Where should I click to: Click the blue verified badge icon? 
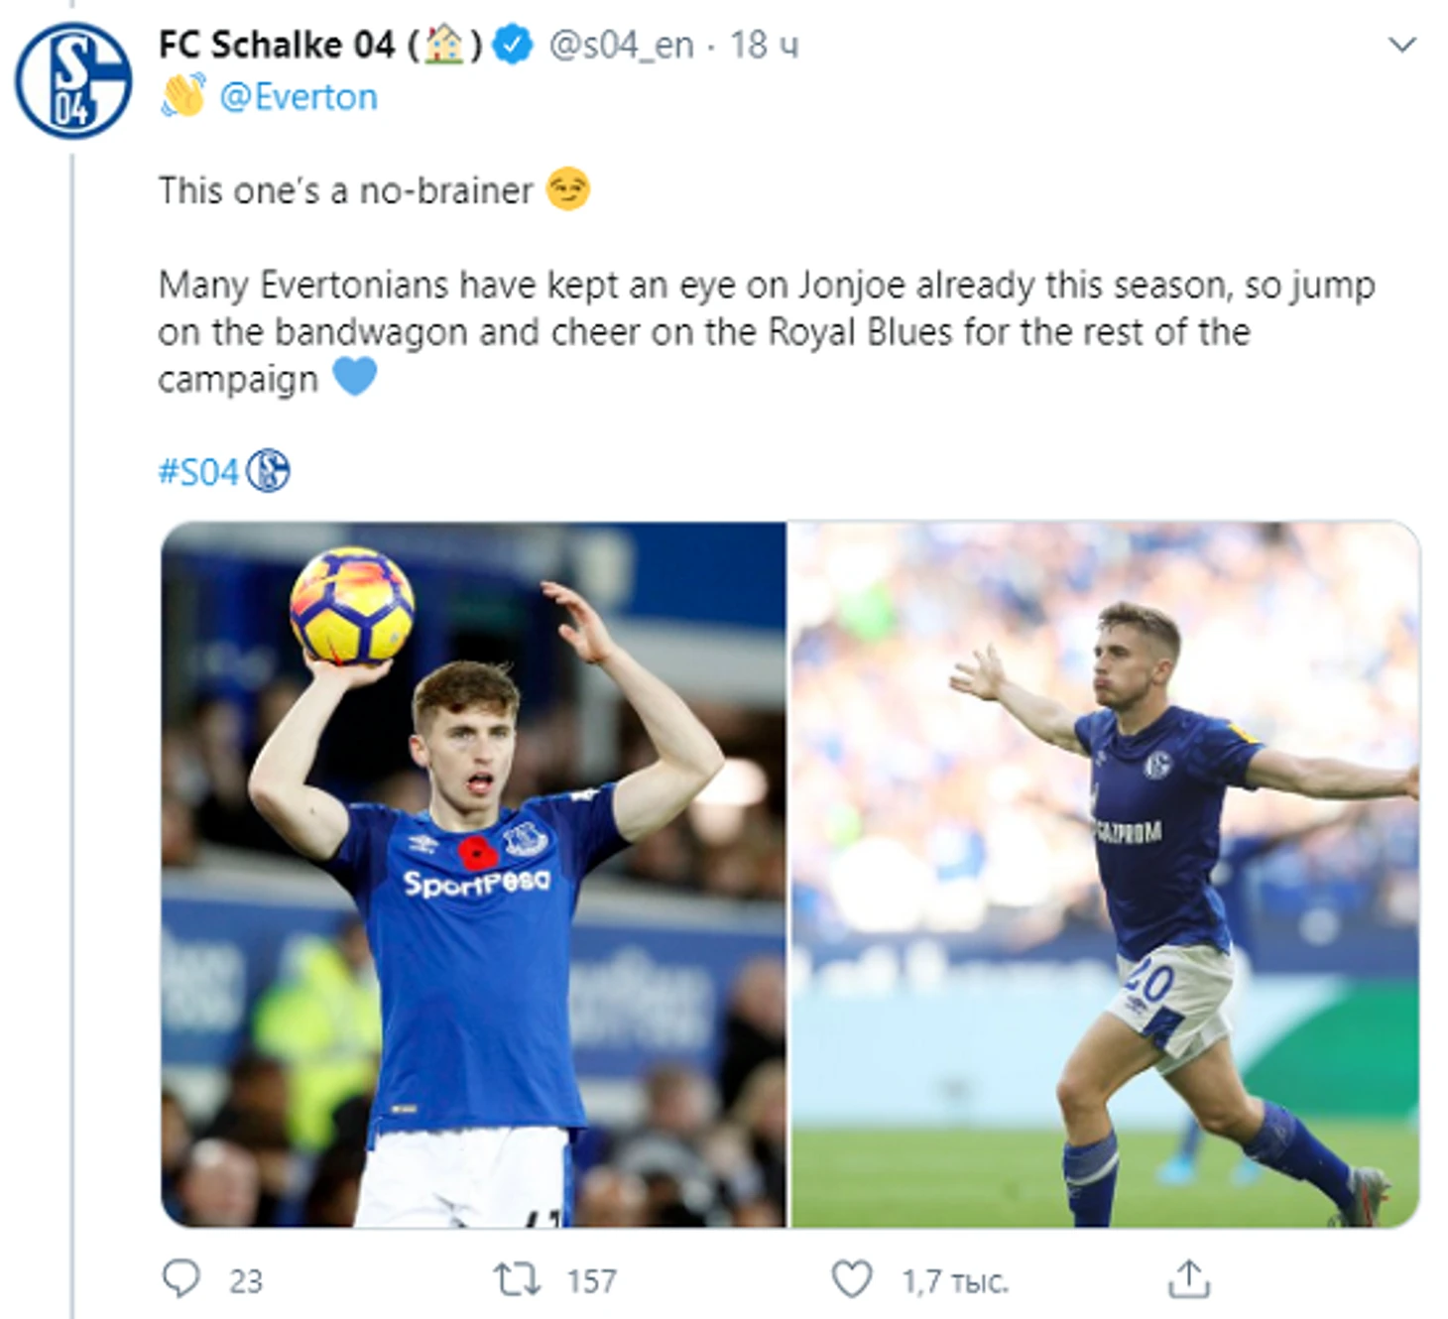[x=513, y=45]
